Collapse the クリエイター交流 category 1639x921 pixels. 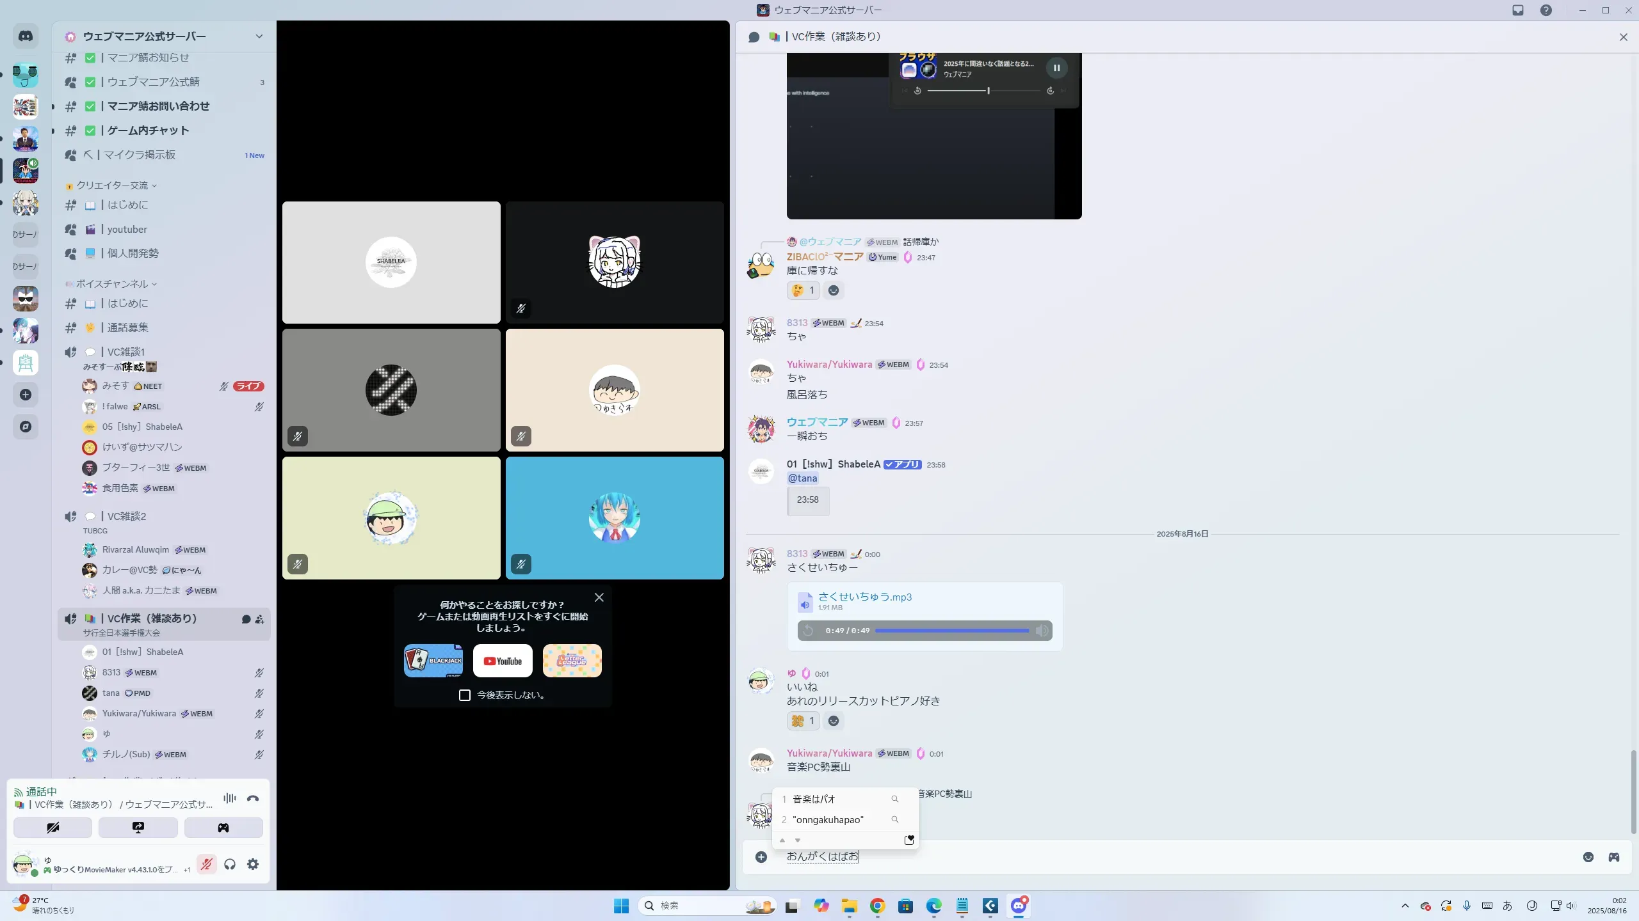[112, 185]
